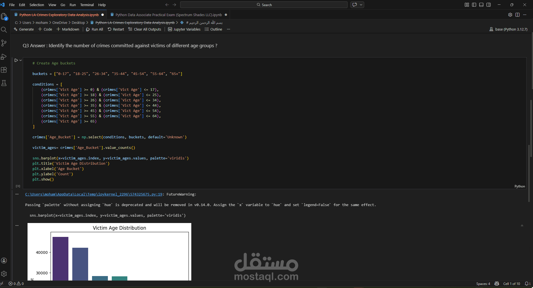
Task: Open the Run and Debug view
Action: tap(4, 56)
